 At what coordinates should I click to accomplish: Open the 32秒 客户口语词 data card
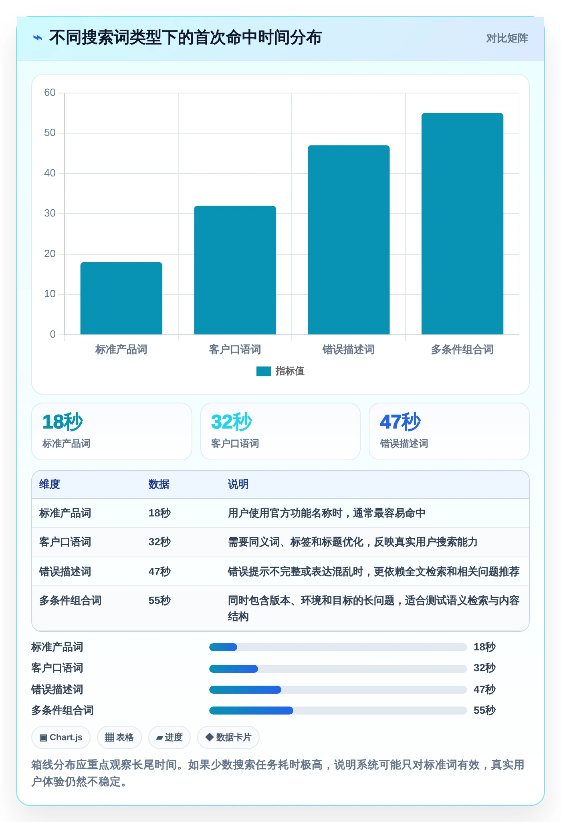[x=280, y=431]
